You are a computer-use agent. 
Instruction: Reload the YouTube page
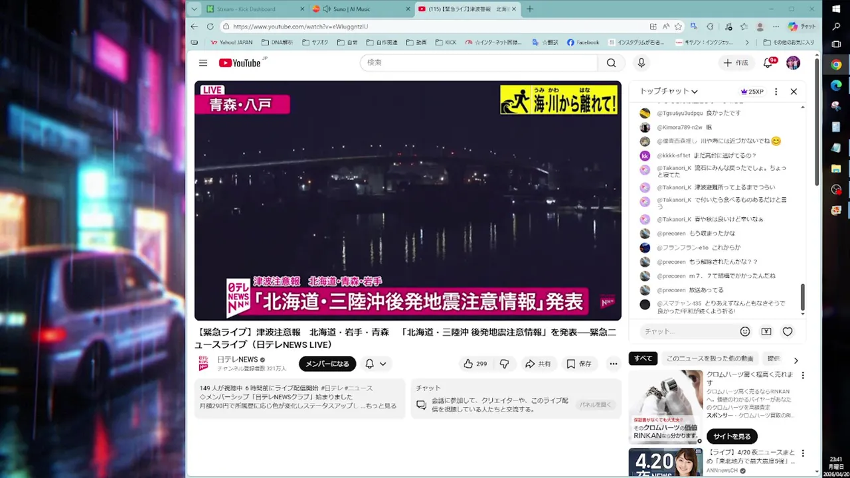tap(210, 27)
